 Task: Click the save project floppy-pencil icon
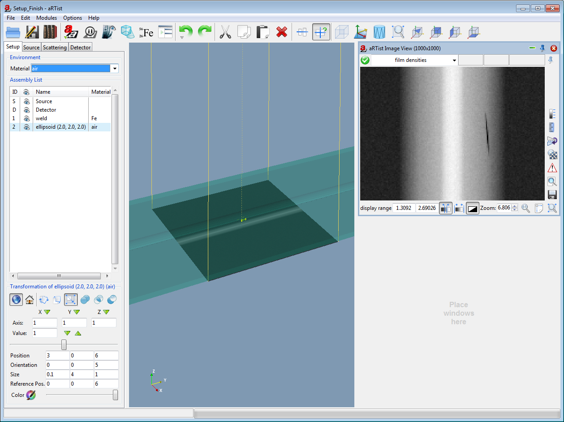[31, 32]
